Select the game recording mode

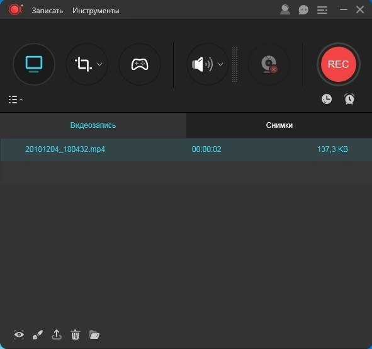point(140,64)
